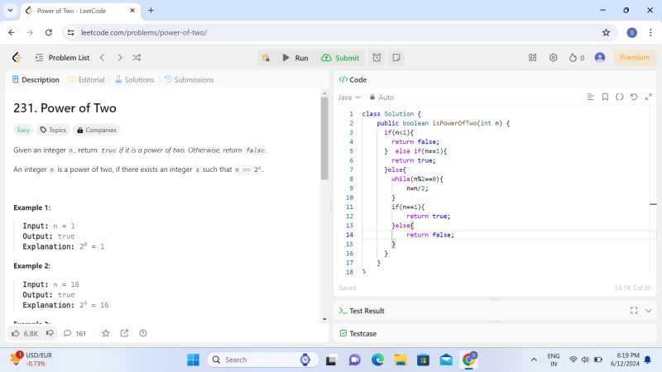The width and height of the screenshot is (662, 372).
Task: Open the tab search dropdown chevron
Action: (10, 11)
